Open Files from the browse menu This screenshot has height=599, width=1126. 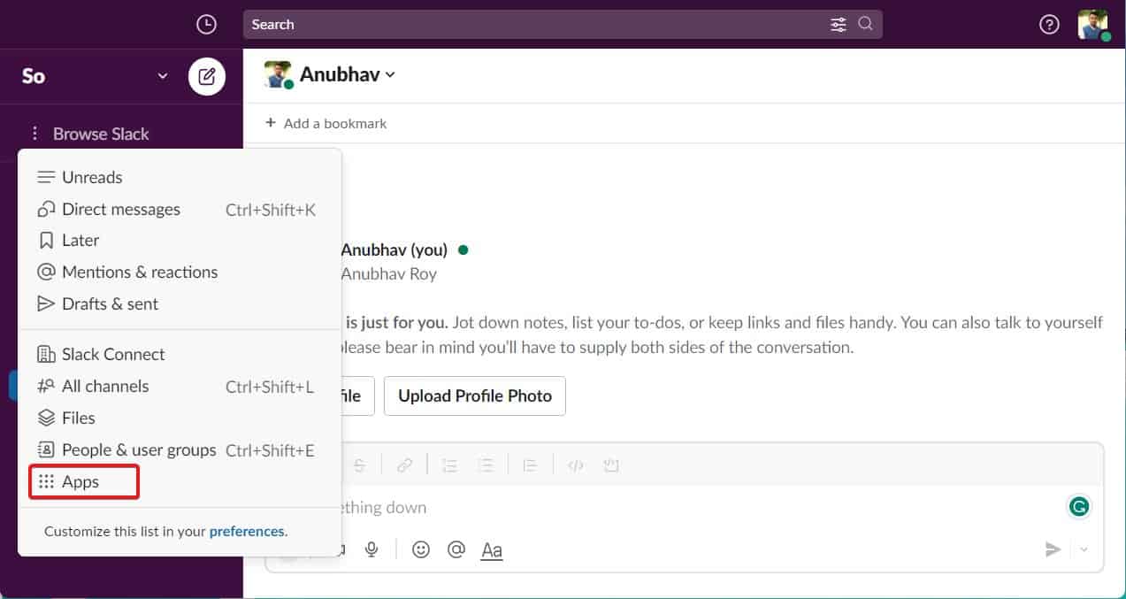click(180, 418)
